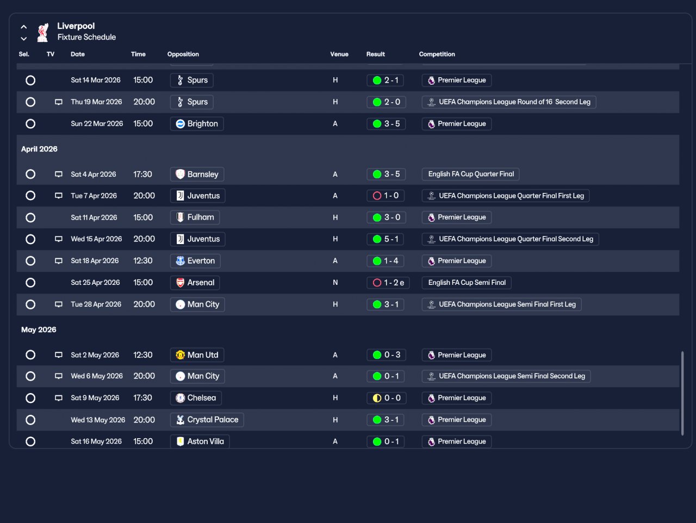Select the Sat 14 Mar 2026 Spurs fixture radio

30,80
